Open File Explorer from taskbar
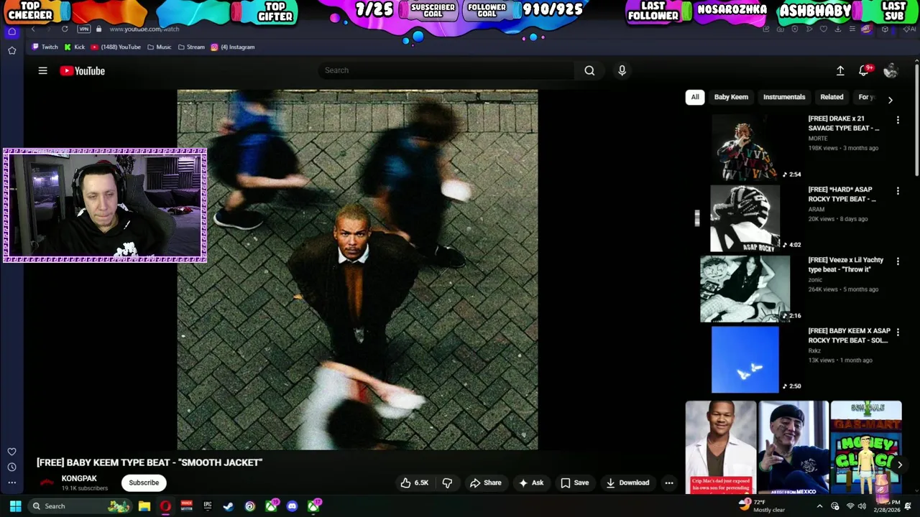Viewport: 920px width, 517px height. point(144,506)
